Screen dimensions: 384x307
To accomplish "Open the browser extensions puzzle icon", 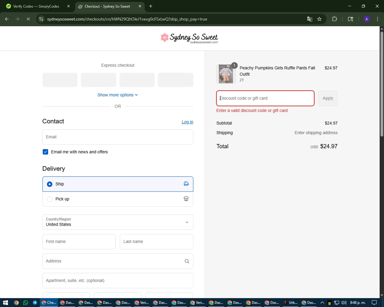I will click(x=334, y=19).
